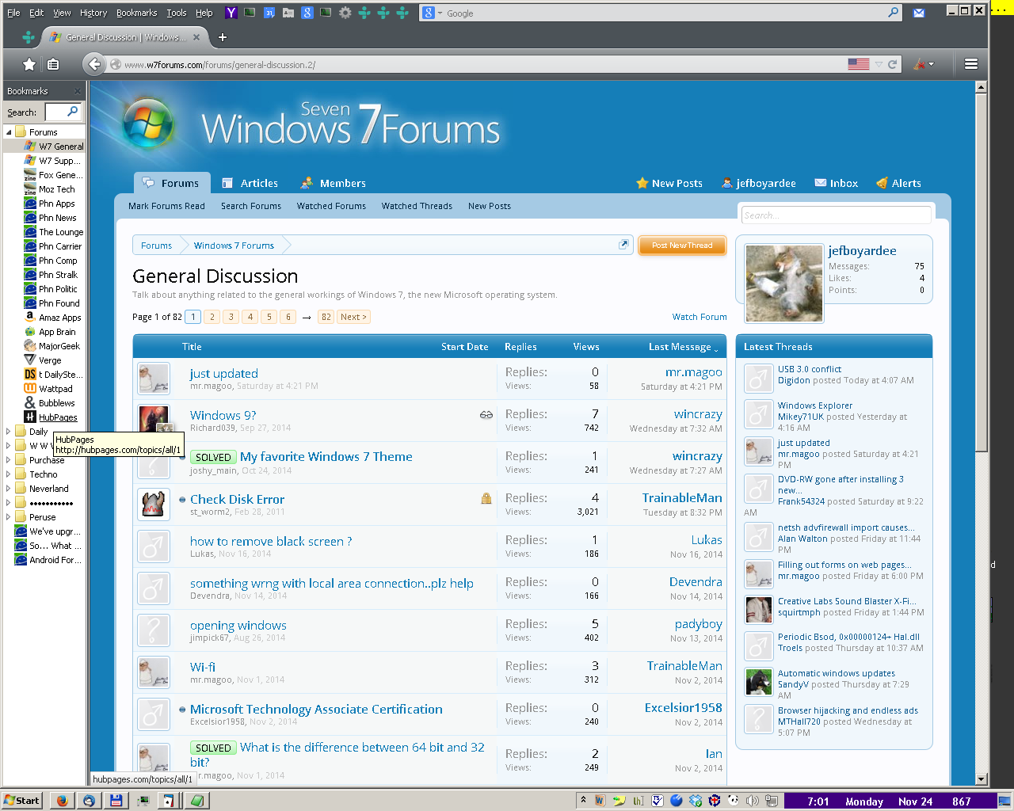Click the Next > pagination button
Screen dimensions: 1014x811
(353, 317)
